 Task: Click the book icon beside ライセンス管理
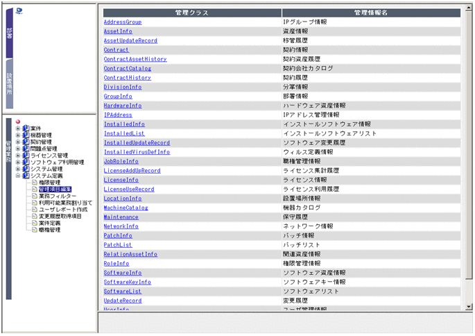(26, 156)
